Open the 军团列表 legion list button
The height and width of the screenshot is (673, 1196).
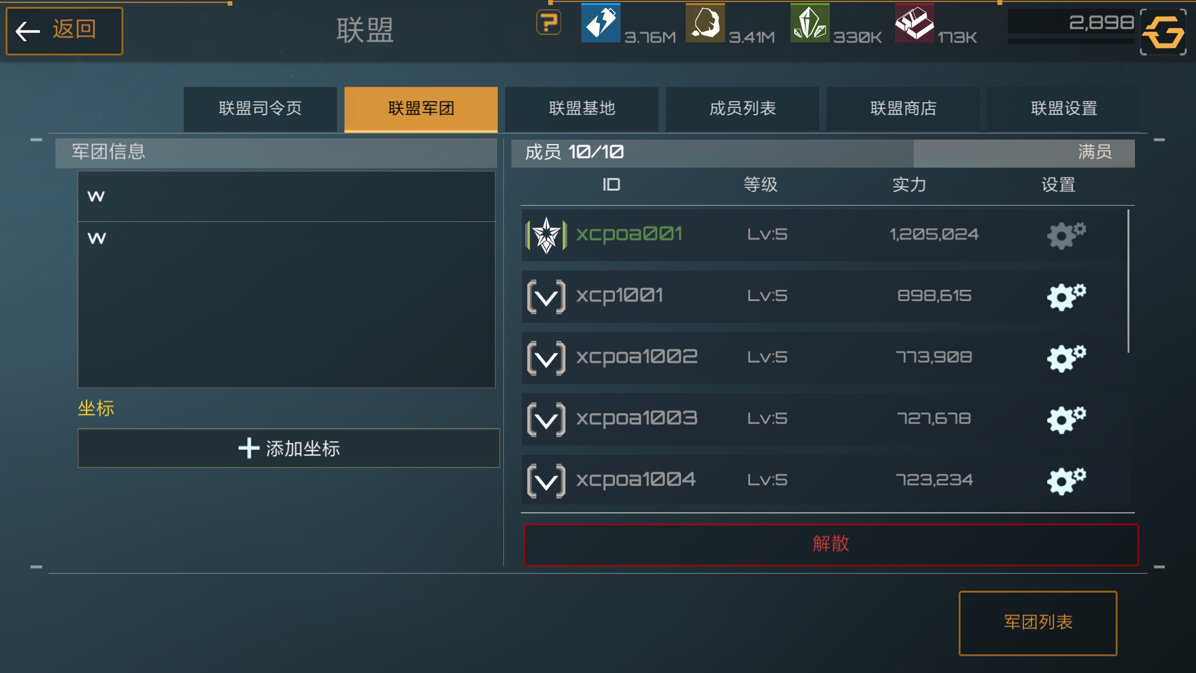click(1038, 623)
